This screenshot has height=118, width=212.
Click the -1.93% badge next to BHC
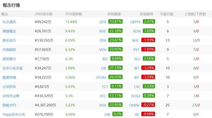point(148,40)
